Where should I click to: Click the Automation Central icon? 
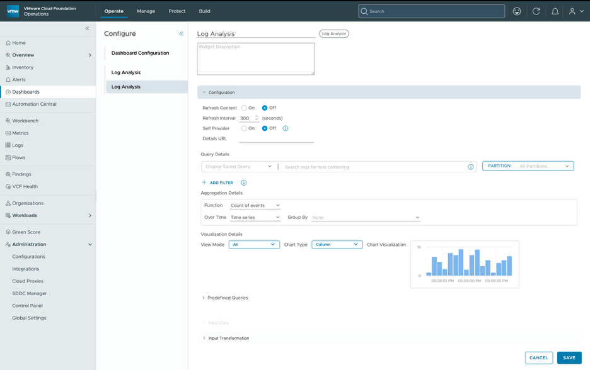click(8, 104)
